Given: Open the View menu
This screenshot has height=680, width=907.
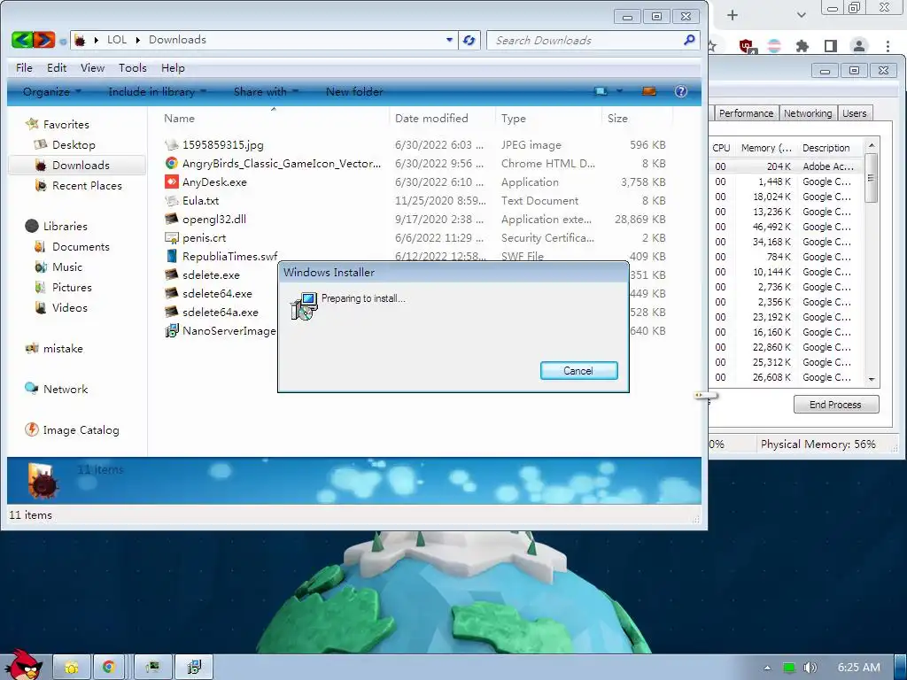Looking at the screenshot, I should click(x=92, y=67).
